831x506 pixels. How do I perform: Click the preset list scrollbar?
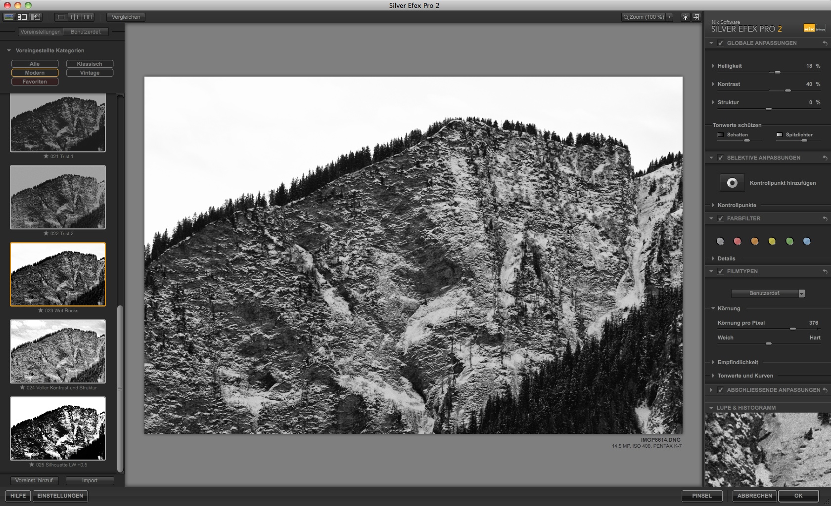coord(120,388)
